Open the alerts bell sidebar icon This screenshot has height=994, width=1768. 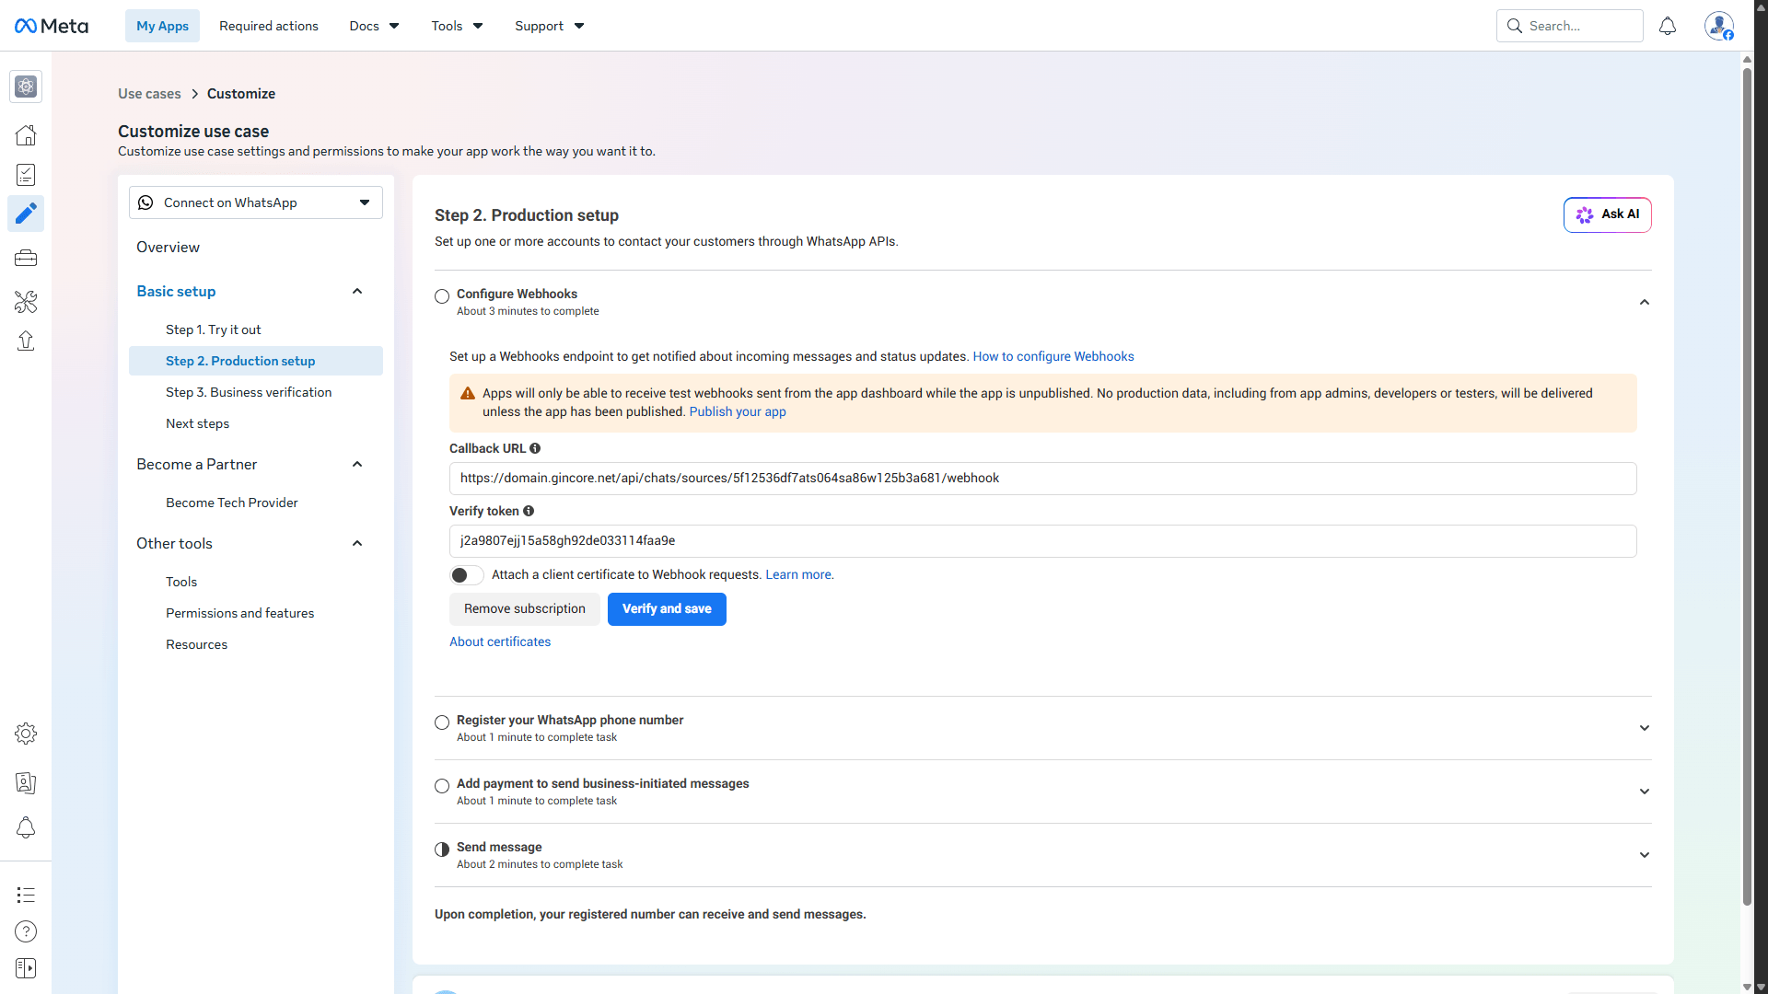(26, 828)
